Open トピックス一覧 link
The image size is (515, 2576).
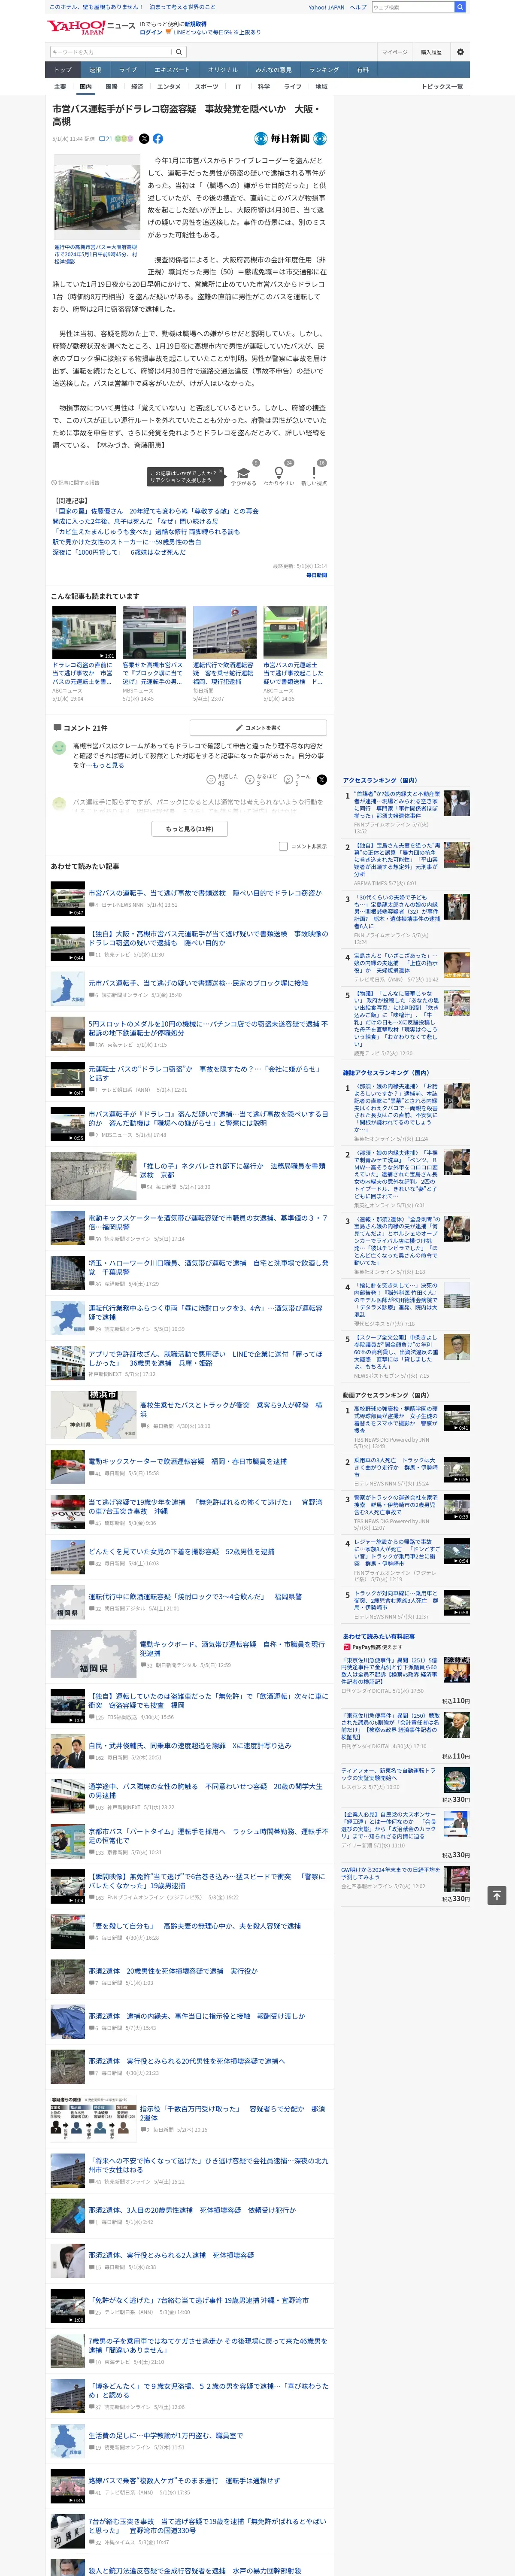click(x=442, y=87)
